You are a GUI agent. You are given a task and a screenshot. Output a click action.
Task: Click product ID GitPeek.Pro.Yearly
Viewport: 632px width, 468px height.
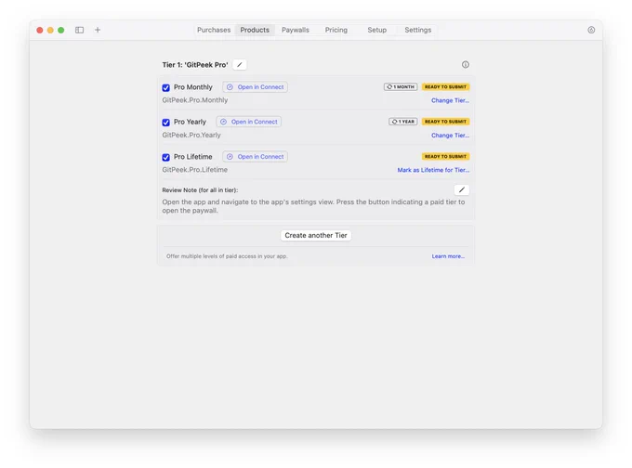coord(191,135)
